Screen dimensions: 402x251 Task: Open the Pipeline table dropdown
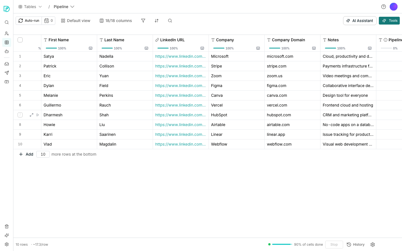[x=64, y=7]
